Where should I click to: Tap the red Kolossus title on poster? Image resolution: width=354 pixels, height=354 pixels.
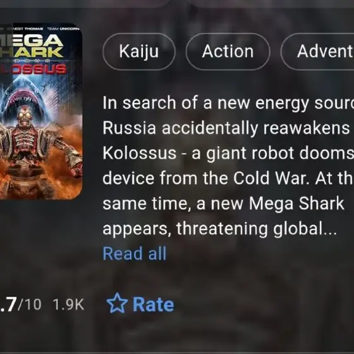click(x=33, y=69)
